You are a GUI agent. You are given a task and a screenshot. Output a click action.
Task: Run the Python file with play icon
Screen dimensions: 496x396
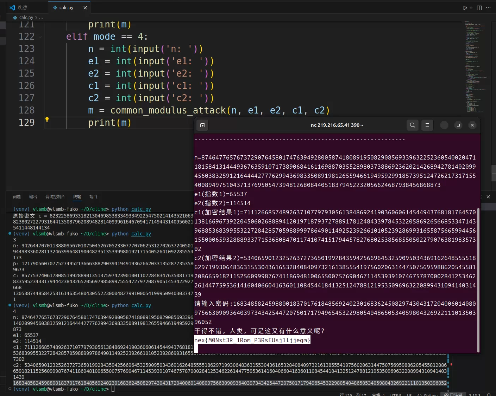coord(465,8)
